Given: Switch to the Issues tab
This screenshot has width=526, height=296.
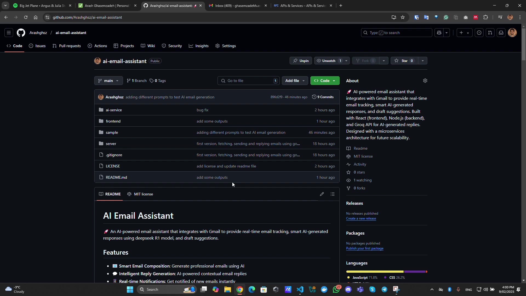Looking at the screenshot, I should (37, 46).
